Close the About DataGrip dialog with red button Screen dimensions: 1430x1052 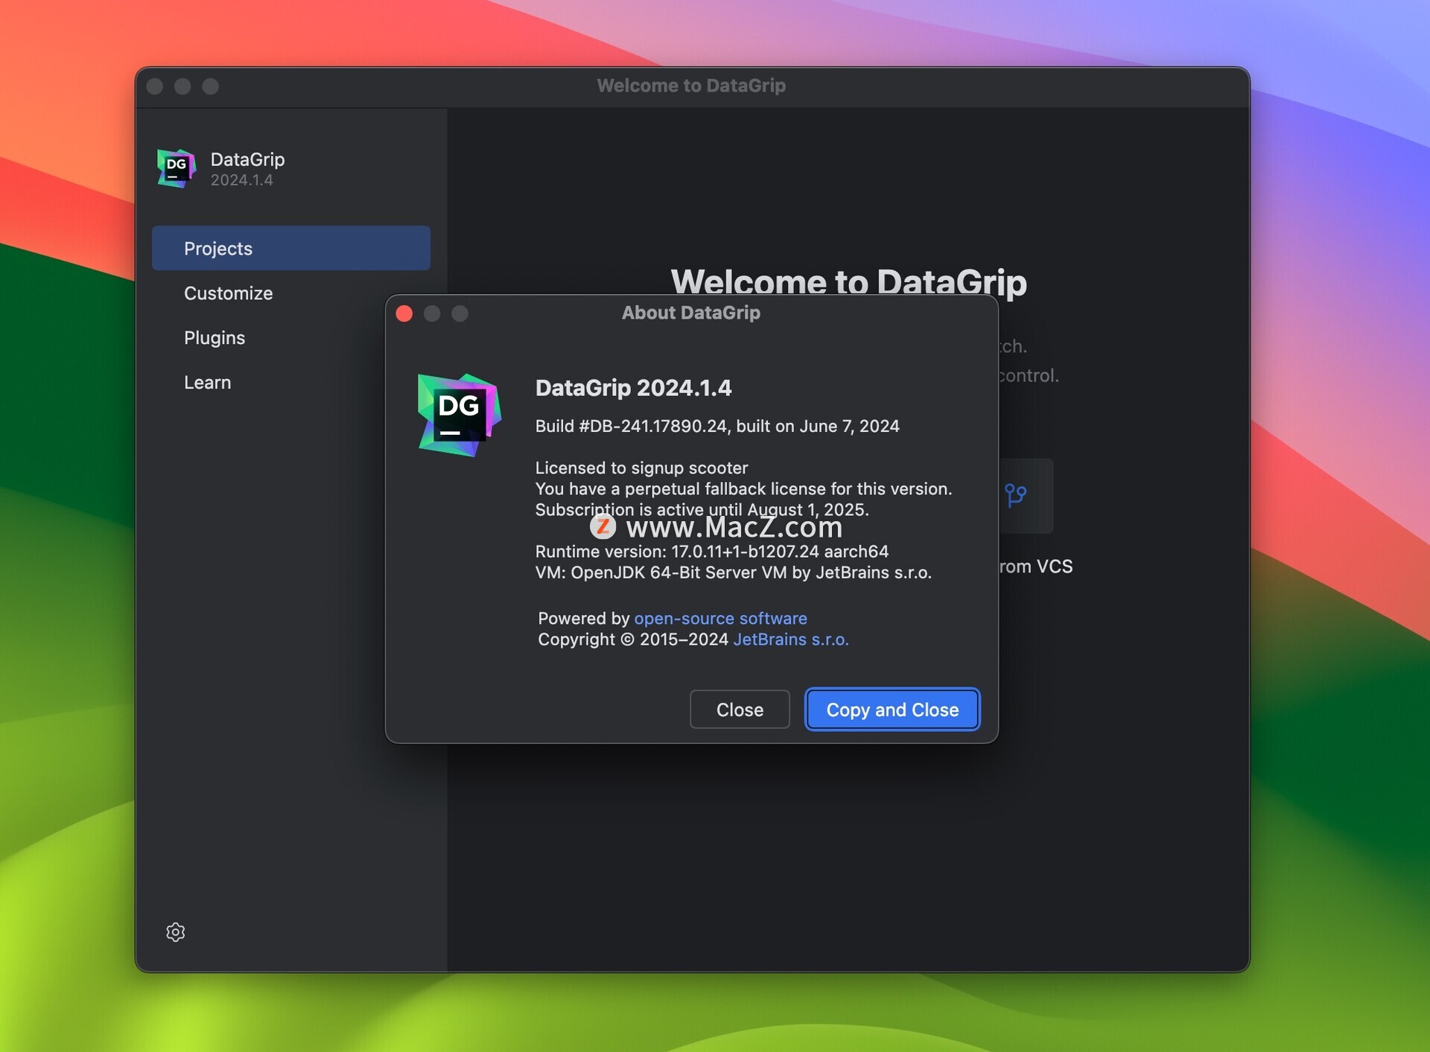[404, 313]
